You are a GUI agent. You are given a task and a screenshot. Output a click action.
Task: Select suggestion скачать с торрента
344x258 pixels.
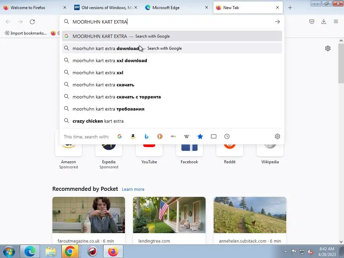(172, 97)
